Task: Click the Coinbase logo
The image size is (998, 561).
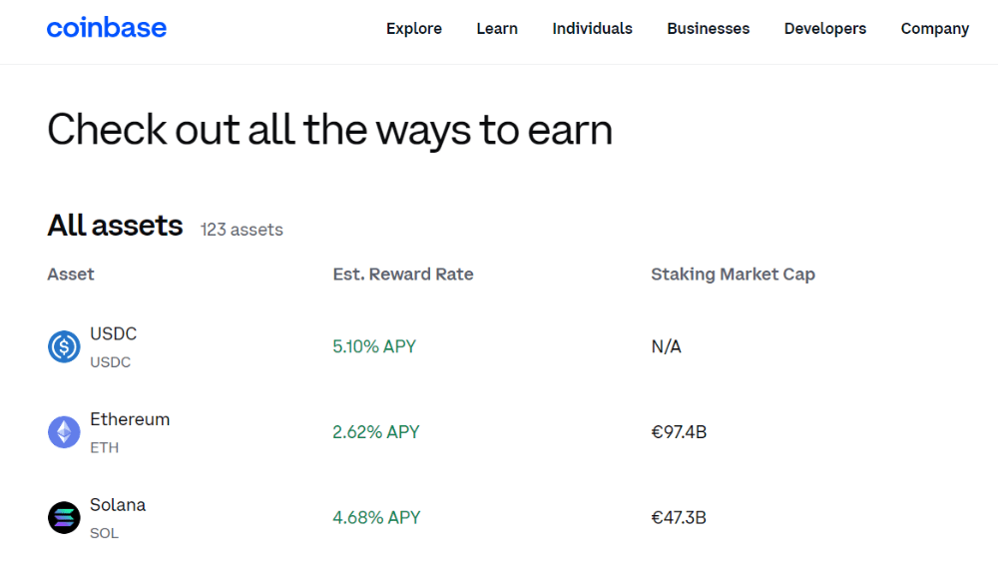Action: [107, 28]
